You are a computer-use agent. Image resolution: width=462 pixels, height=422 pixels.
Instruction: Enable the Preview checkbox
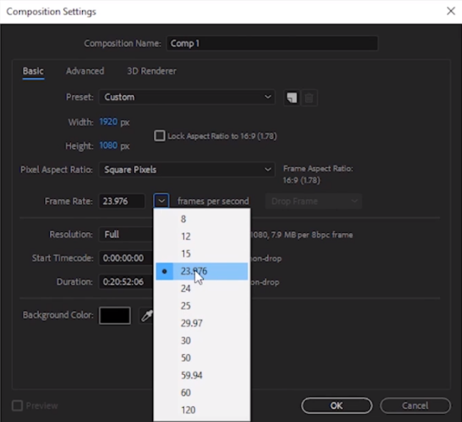click(x=17, y=406)
